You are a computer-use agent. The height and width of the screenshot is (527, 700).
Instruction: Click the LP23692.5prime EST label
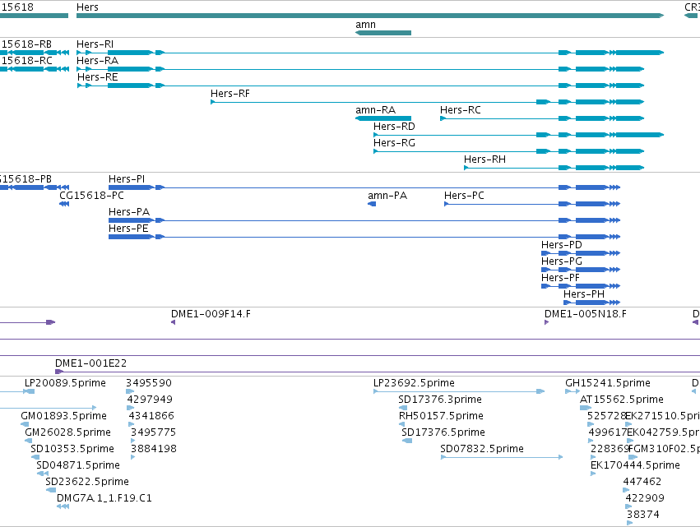click(414, 383)
